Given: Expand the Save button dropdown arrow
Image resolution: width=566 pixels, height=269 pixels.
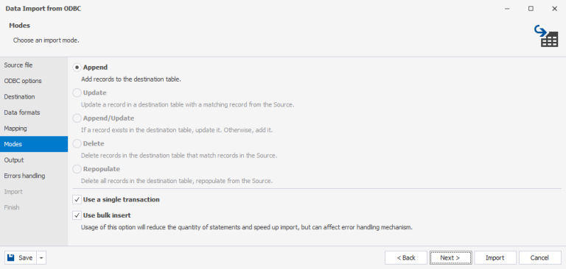Looking at the screenshot, I should [x=41, y=258].
